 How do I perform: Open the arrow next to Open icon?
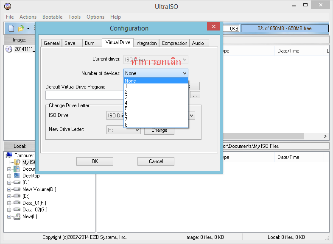[28, 28]
